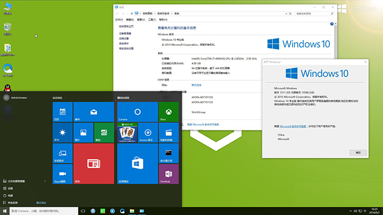Click the up arrow in System window
This screenshot has width=383, height=215.
pos(132,14)
